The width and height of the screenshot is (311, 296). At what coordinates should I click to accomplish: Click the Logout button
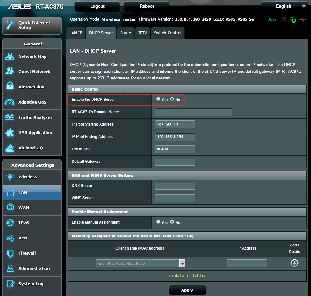pos(97,6)
